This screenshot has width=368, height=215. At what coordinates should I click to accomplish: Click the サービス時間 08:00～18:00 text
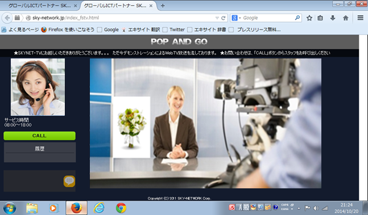coord(18,123)
